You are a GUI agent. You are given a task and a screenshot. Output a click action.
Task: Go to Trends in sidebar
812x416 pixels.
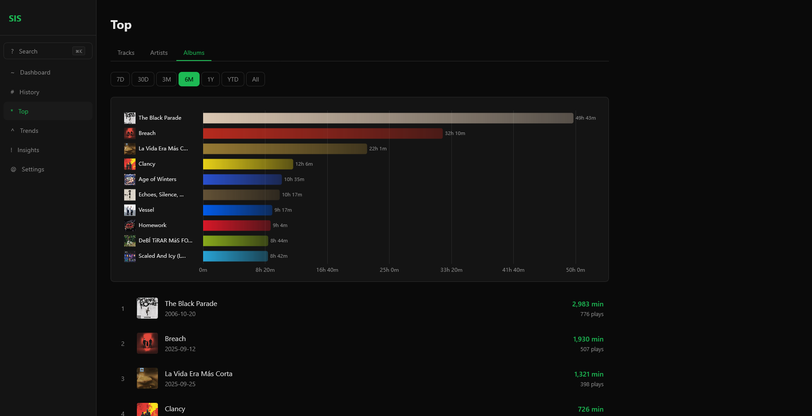coord(29,131)
